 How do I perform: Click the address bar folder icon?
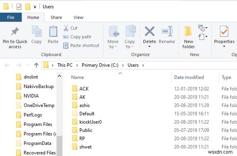pos(46,65)
